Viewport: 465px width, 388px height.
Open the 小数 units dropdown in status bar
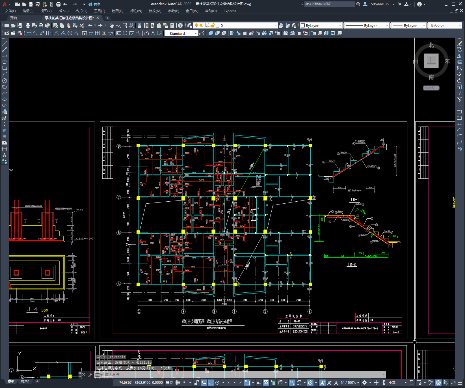[397, 383]
